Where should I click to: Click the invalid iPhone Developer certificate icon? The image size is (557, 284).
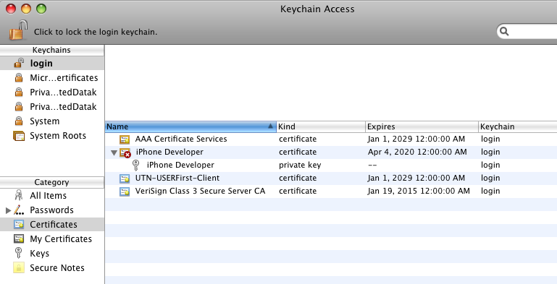[125, 152]
